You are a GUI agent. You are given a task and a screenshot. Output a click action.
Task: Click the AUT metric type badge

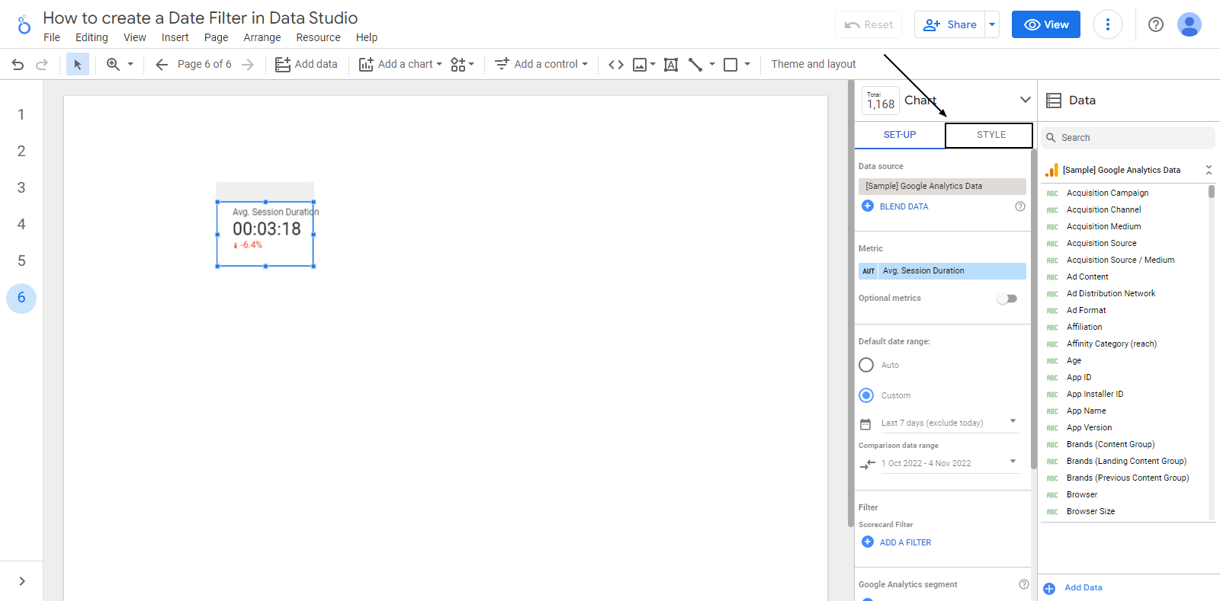[868, 271]
